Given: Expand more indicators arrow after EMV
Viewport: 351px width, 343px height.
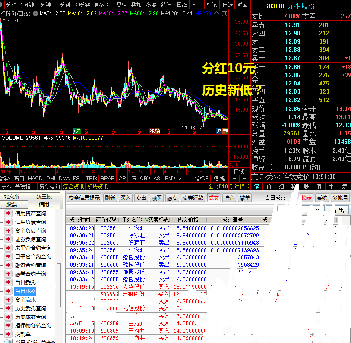Looking at the screenshot, I should click(180, 179).
